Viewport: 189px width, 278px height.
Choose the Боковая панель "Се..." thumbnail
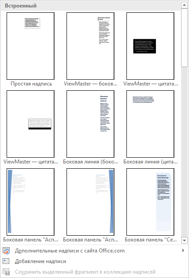pos(150,202)
